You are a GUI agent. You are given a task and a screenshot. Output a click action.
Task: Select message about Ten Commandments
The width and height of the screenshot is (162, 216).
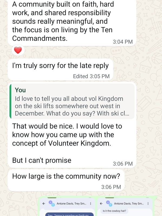point(72,22)
